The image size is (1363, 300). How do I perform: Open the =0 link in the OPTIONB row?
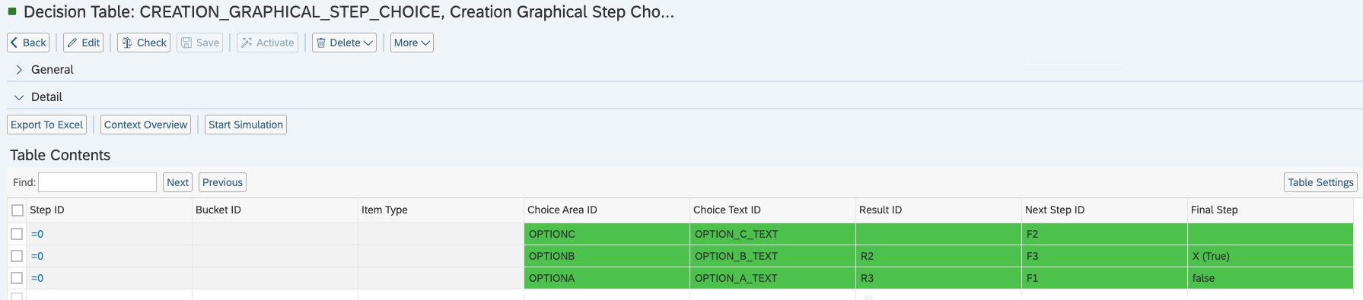click(x=37, y=256)
